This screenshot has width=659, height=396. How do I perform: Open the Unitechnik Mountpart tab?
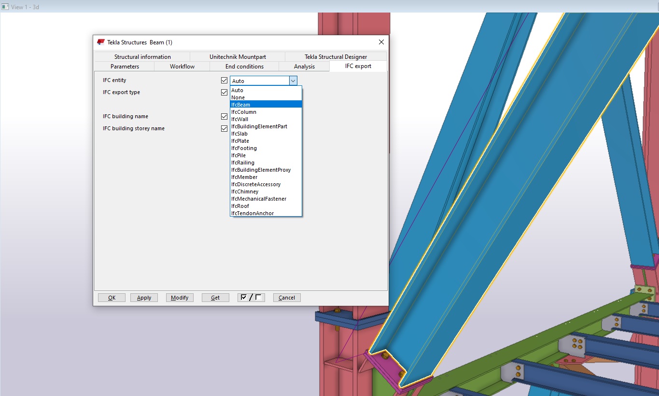(x=238, y=56)
